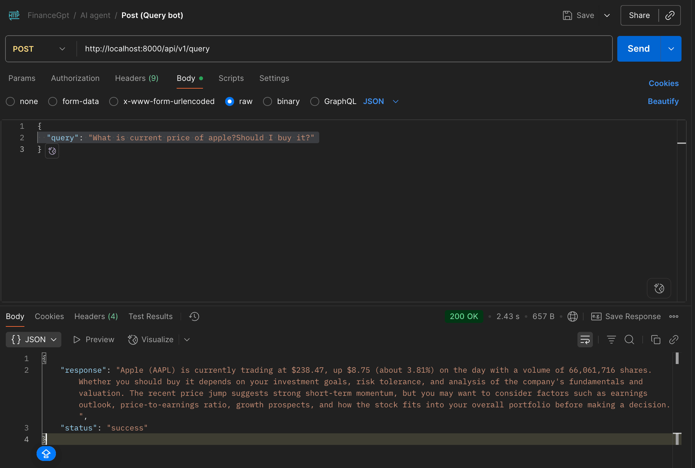Click the response scrollbar thumb
The image size is (695, 468).
pyautogui.click(x=677, y=358)
